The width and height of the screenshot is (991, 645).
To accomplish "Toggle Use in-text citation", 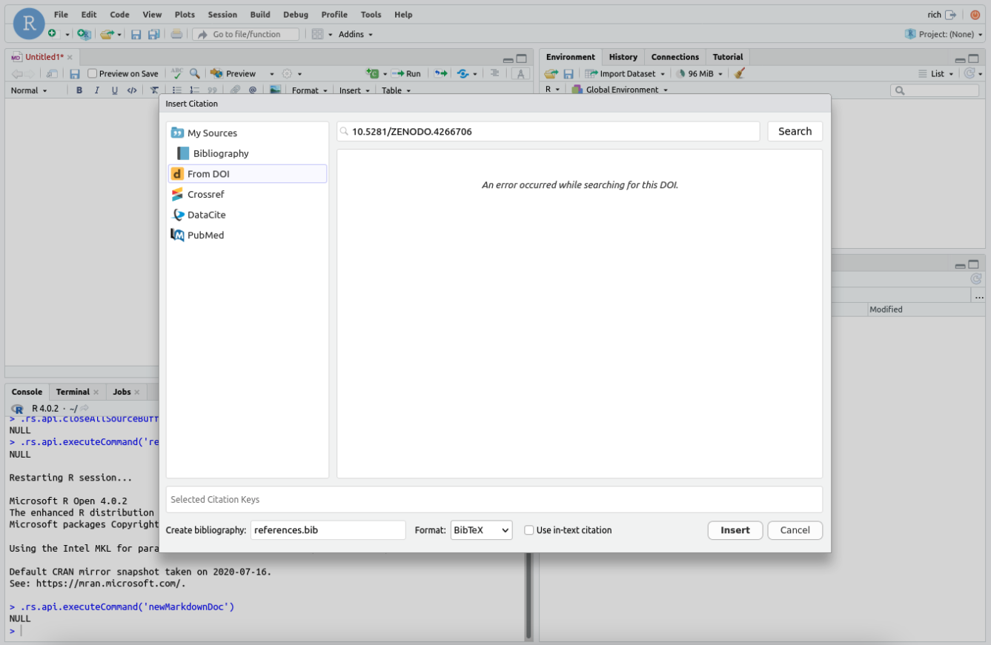I will [529, 530].
